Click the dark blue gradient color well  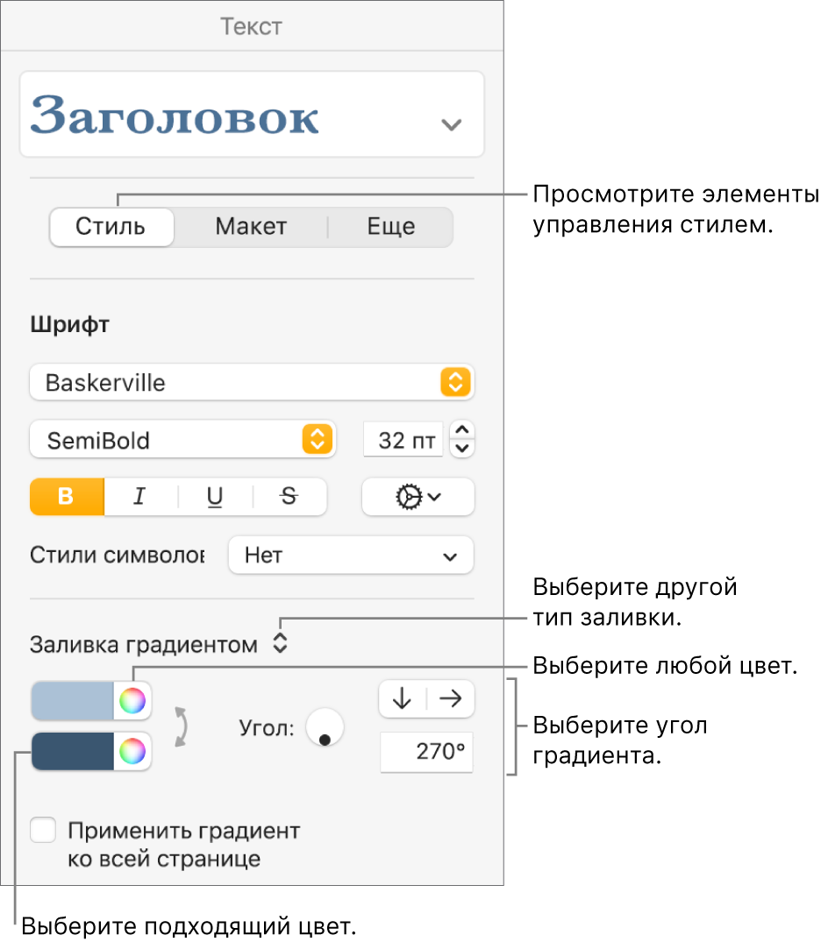coord(72,751)
